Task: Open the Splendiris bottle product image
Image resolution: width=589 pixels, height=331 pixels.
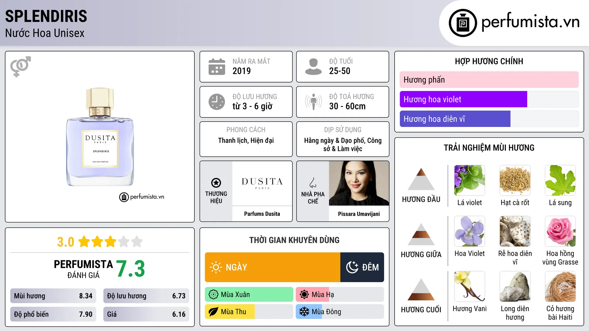Action: click(x=100, y=137)
